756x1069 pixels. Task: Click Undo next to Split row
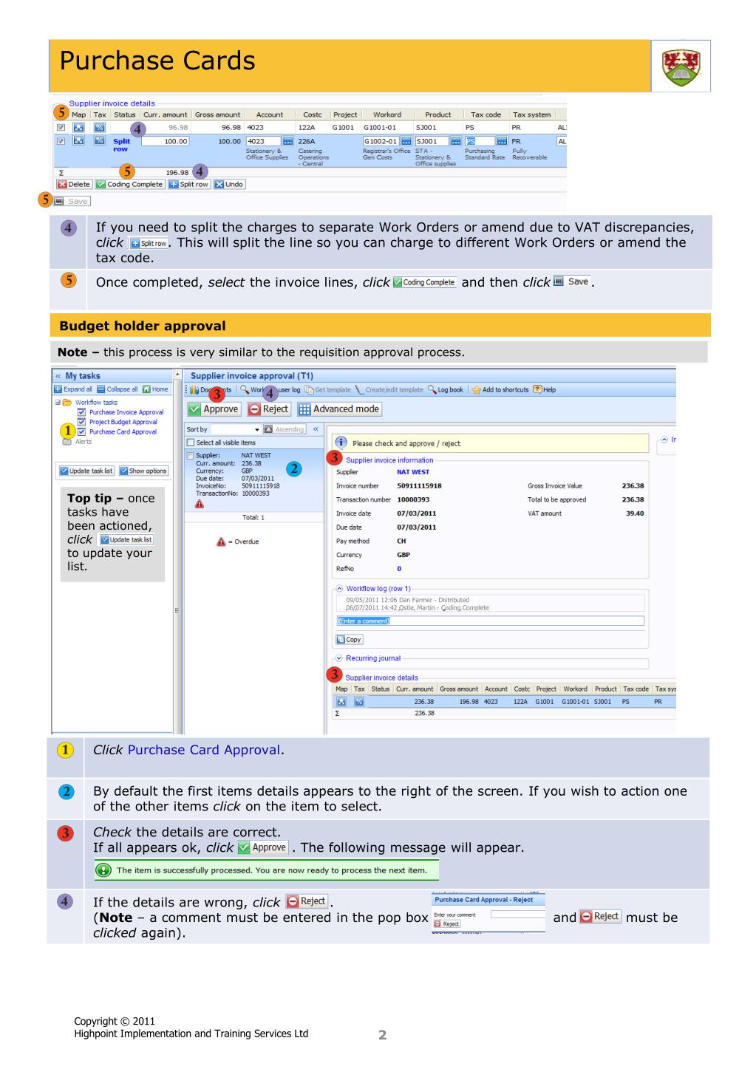pos(228,184)
